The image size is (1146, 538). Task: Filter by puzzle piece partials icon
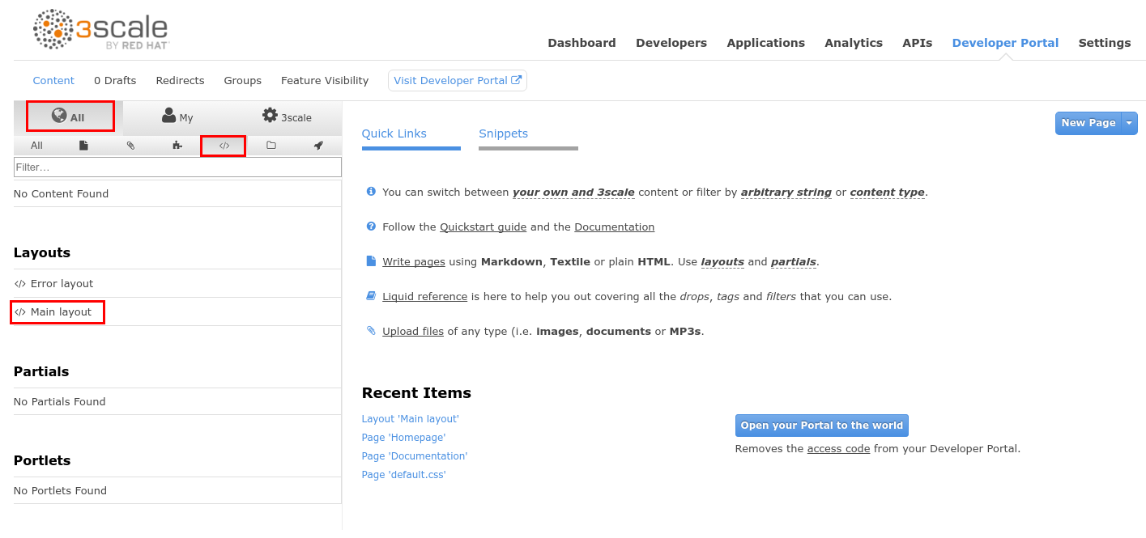click(177, 146)
